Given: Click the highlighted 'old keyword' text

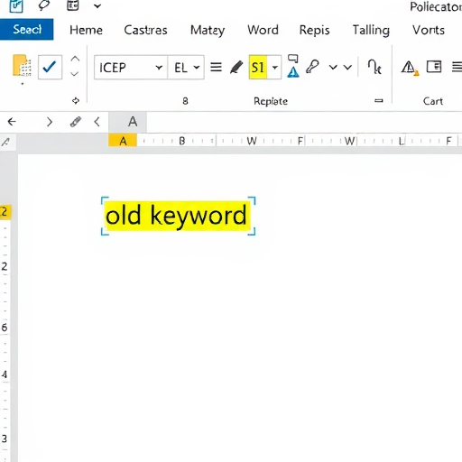Looking at the screenshot, I should (176, 216).
